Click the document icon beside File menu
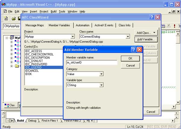This screenshot has height=129, width=181. [5, 11]
